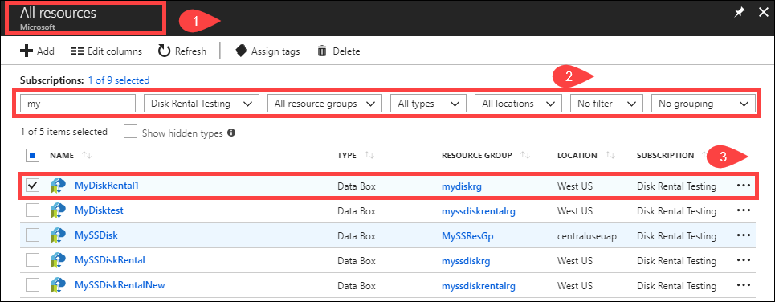Open the MySSDiskRentalNew resource link
Image resolution: width=775 pixels, height=302 pixels.
[120, 284]
